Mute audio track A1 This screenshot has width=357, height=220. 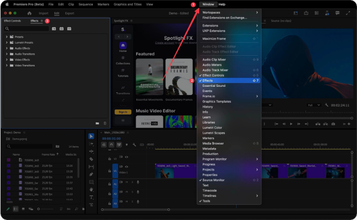127,182
